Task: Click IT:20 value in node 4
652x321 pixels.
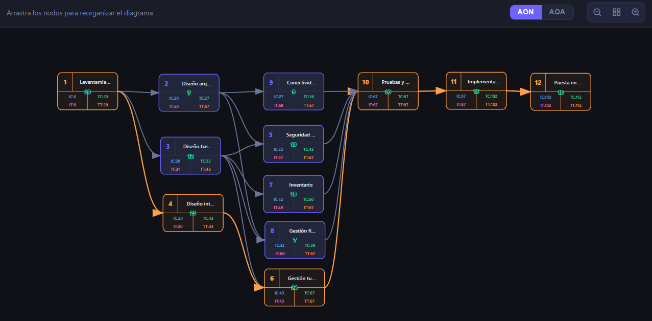Action: tap(178, 226)
